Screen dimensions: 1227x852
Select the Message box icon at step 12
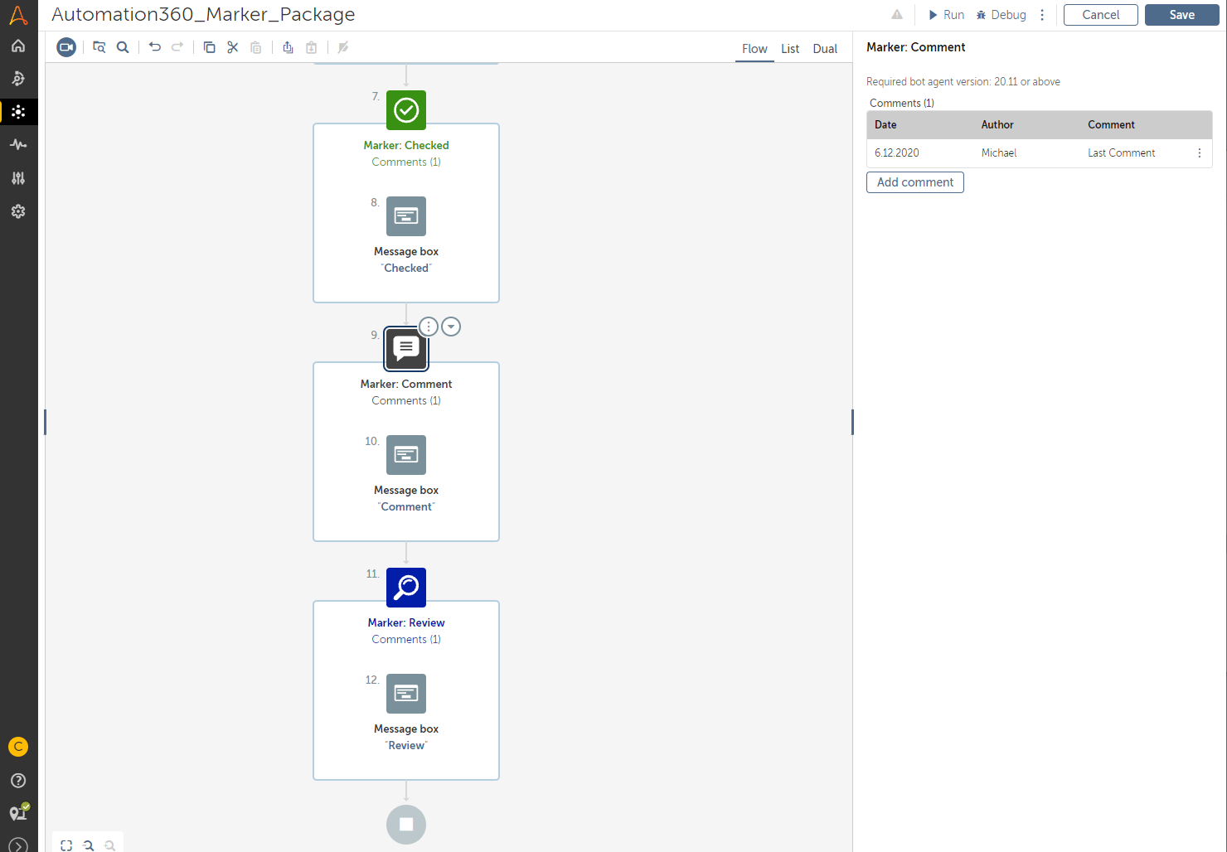click(406, 694)
